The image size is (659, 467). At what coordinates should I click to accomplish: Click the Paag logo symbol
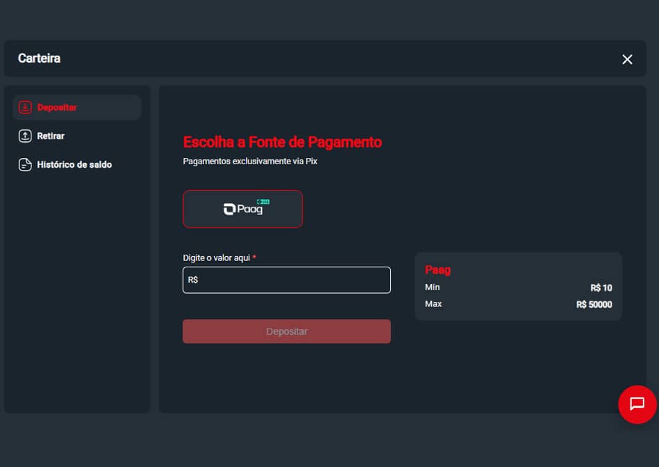coord(229,209)
